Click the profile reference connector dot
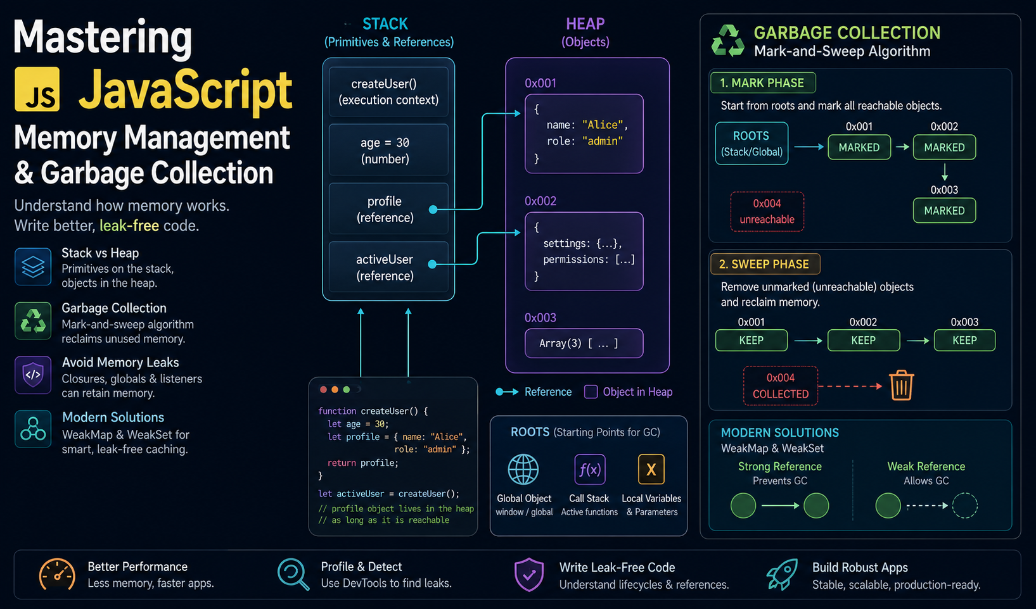 pyautogui.click(x=433, y=210)
